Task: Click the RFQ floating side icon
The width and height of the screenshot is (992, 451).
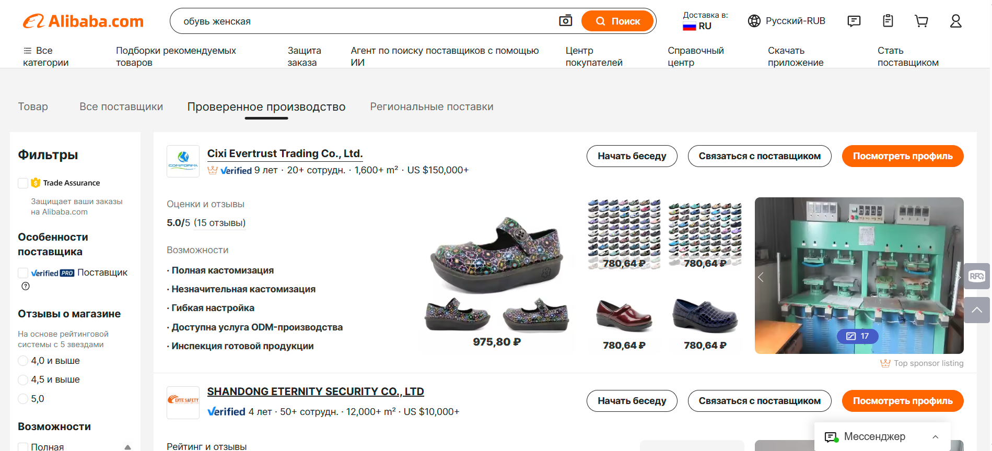Action: pyautogui.click(x=976, y=276)
